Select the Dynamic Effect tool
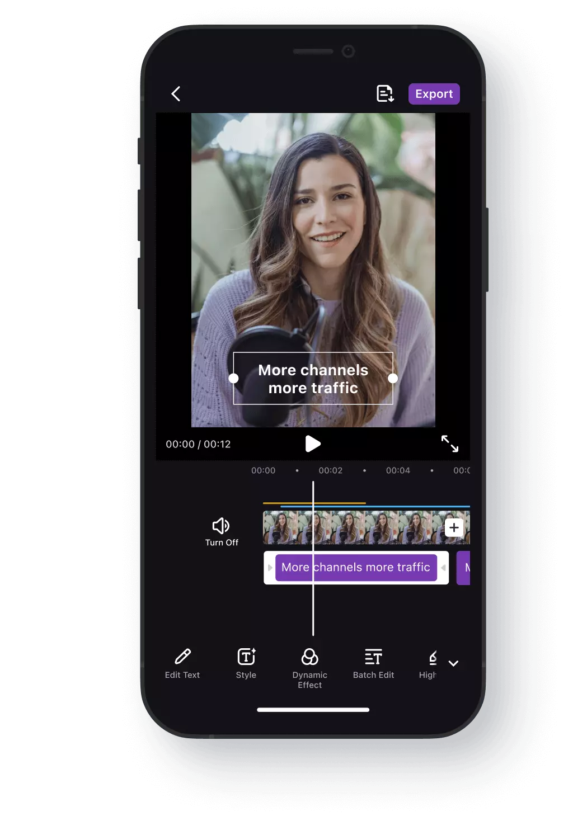 click(309, 666)
